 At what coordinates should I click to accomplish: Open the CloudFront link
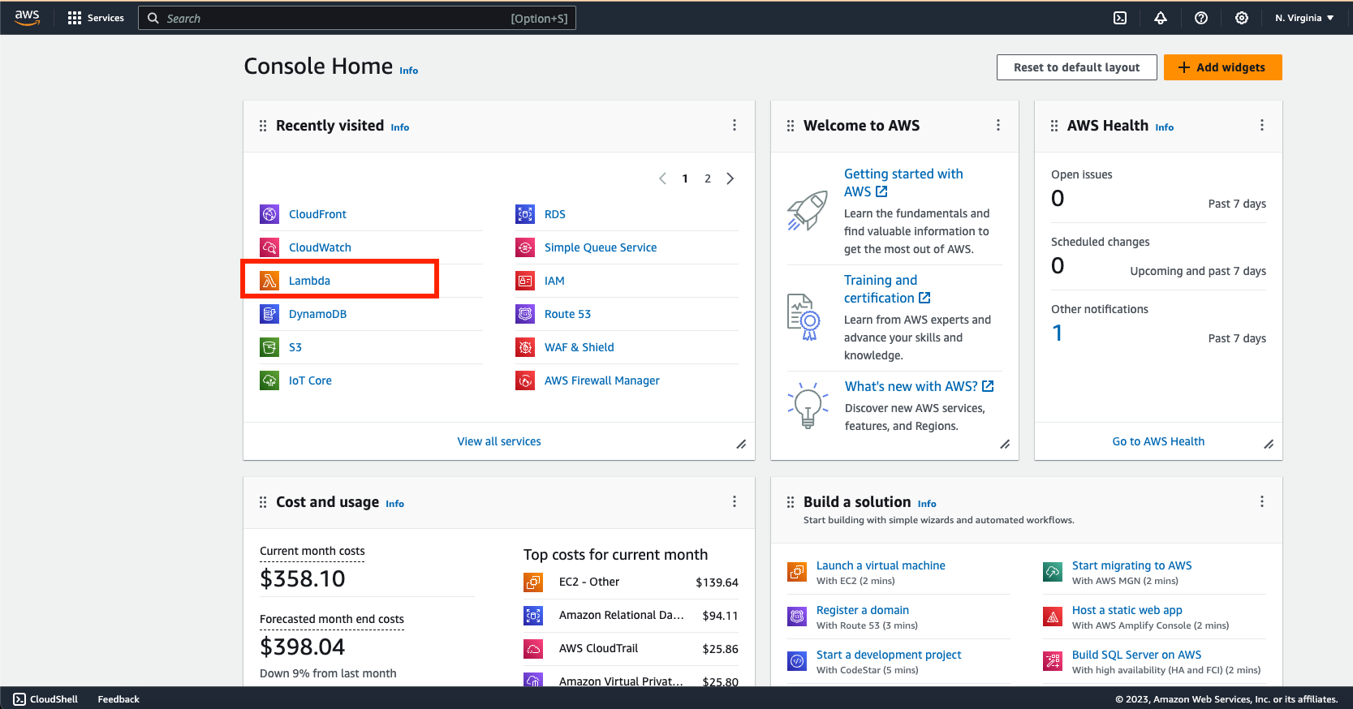click(317, 214)
